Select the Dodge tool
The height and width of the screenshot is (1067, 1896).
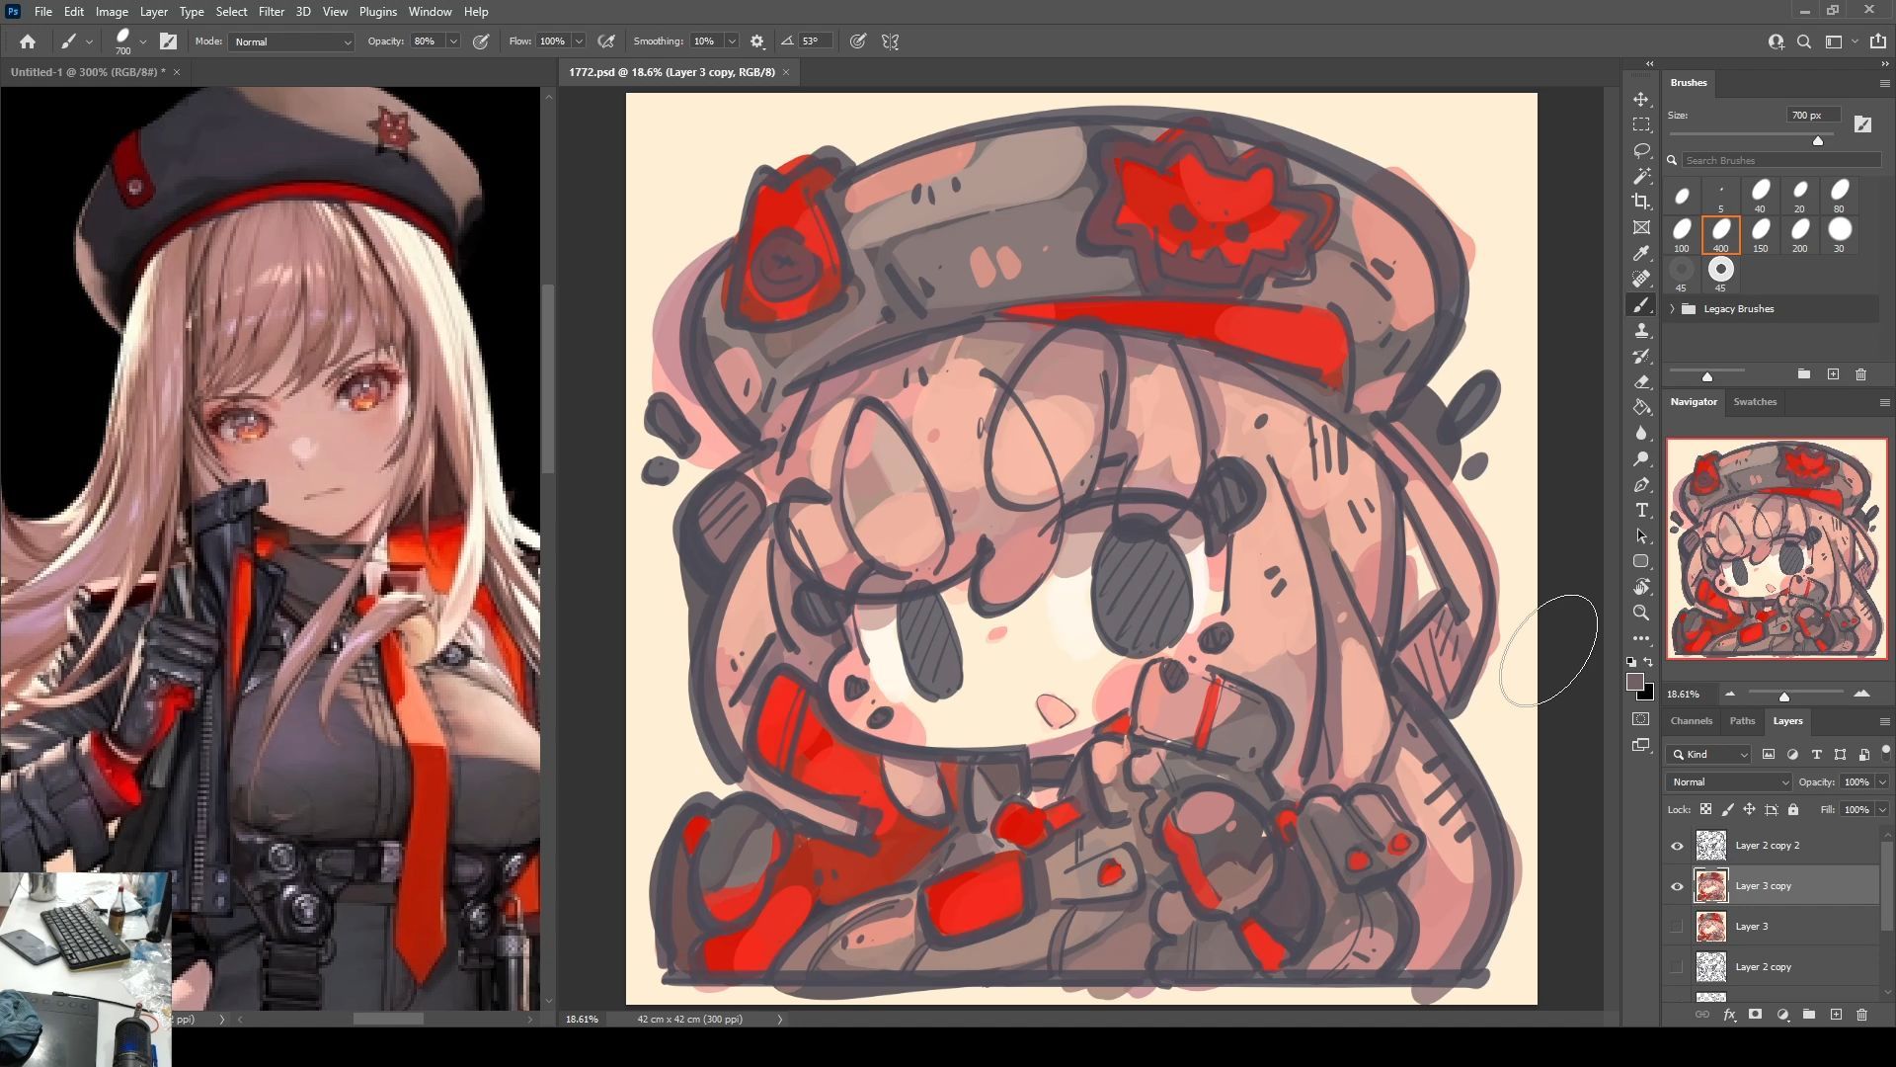[1641, 458]
